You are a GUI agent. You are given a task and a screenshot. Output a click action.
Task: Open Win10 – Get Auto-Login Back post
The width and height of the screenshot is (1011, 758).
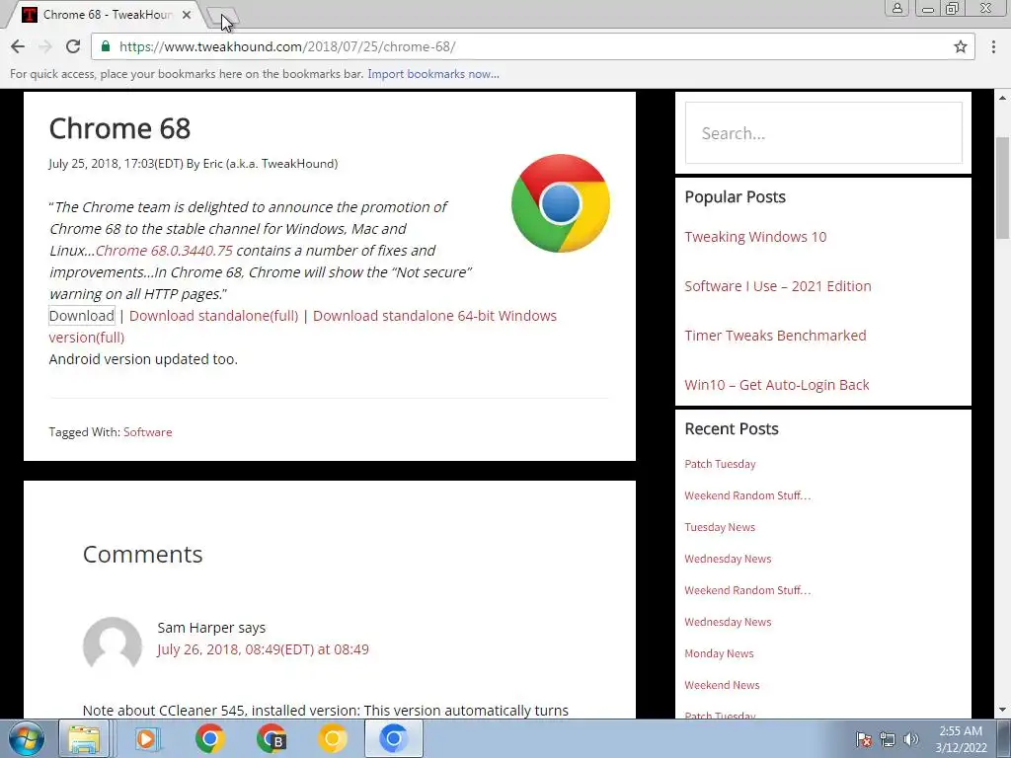point(776,385)
